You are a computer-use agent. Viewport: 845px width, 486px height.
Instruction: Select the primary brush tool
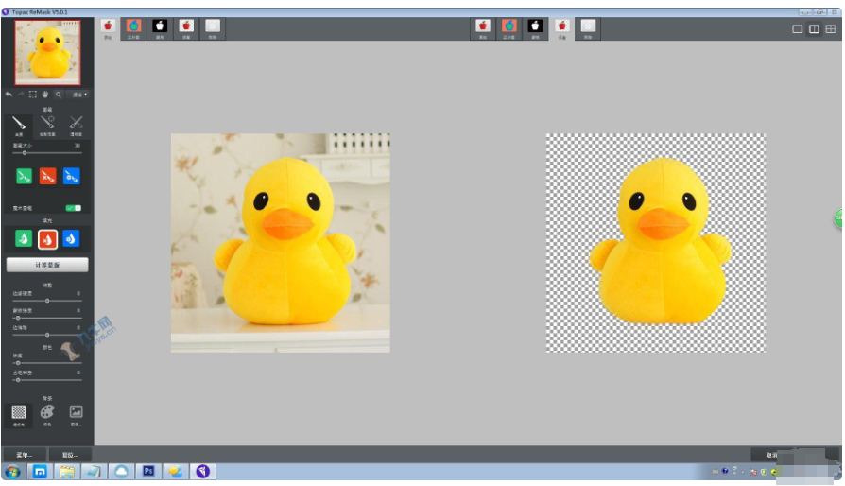(19, 126)
